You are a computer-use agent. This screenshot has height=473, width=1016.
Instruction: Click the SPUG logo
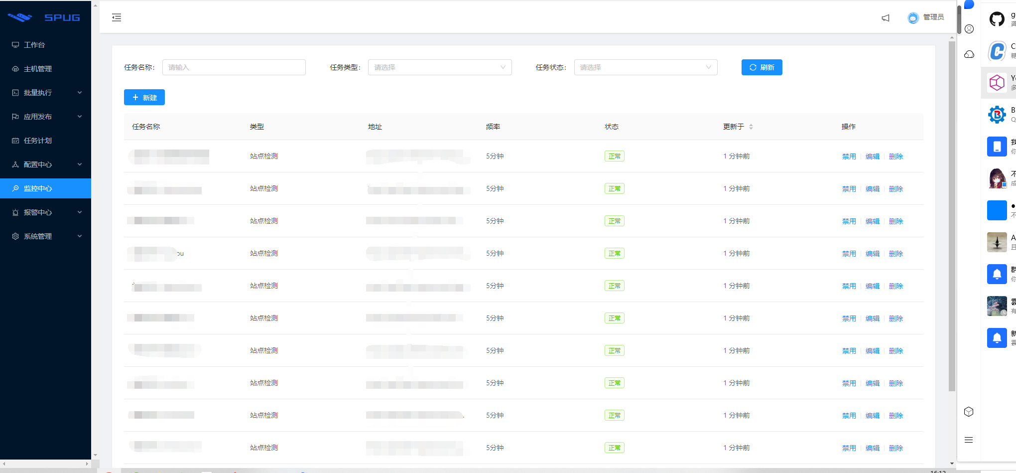(x=44, y=17)
